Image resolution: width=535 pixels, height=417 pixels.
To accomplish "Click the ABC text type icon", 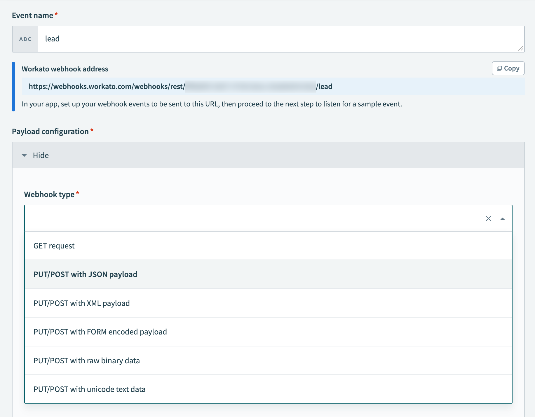I will (25, 38).
